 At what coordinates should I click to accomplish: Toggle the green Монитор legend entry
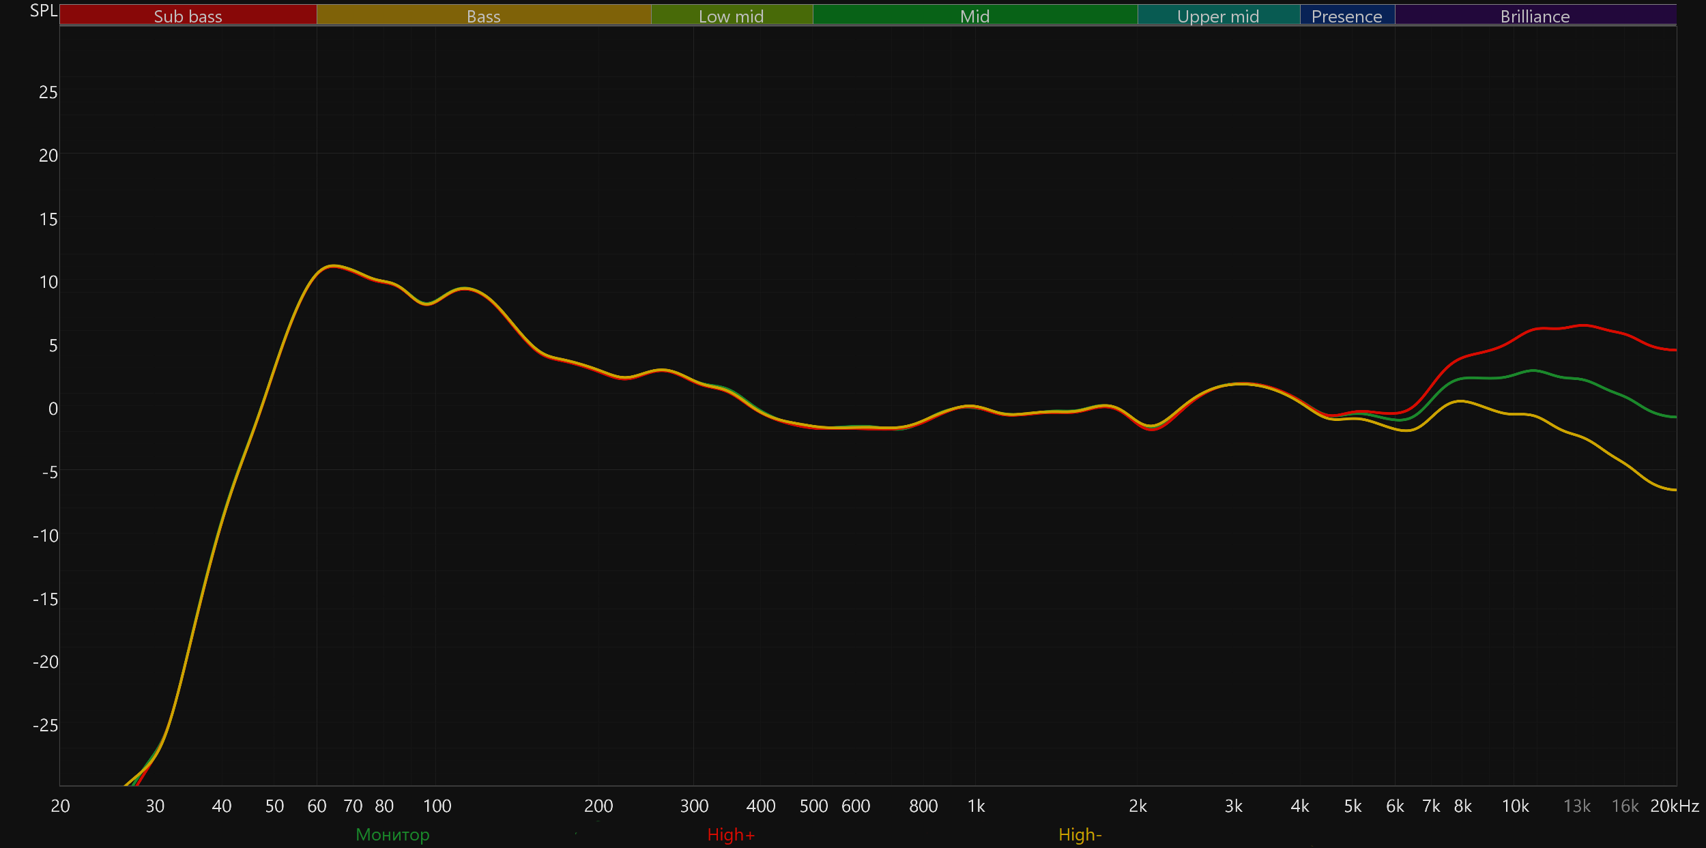392,834
